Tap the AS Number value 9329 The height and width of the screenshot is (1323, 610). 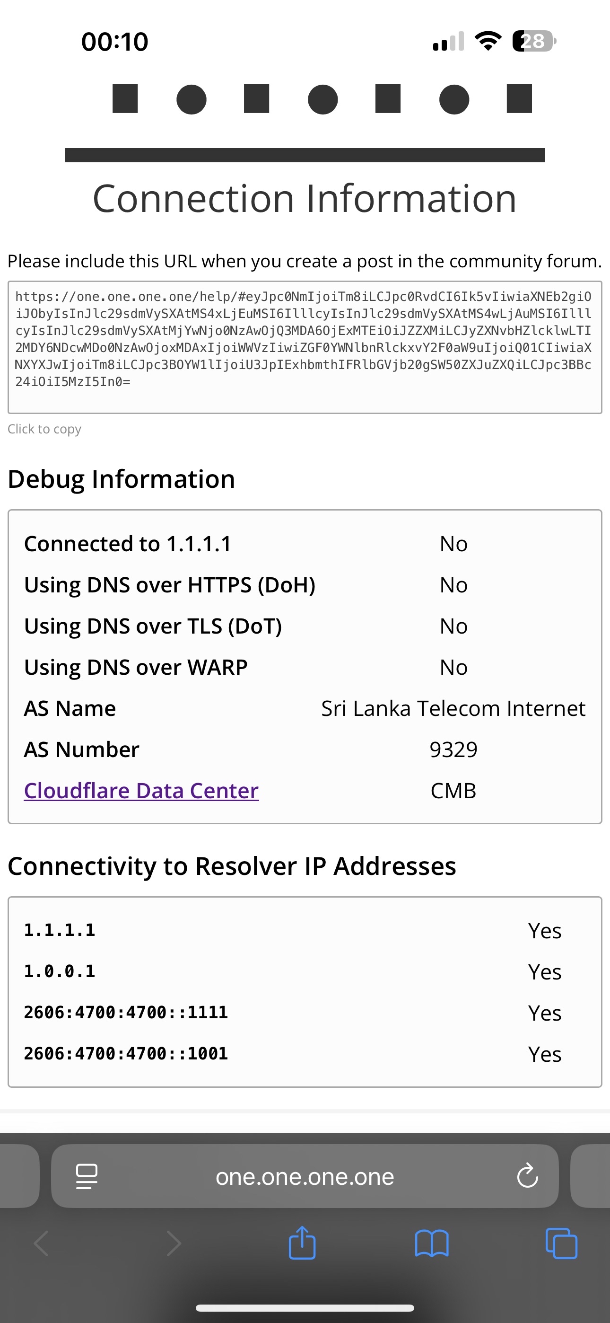click(x=453, y=750)
